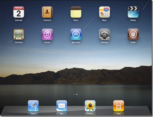The image size is (153, 117).
Task: Launch the Cydia app icon
Action: click(133, 34)
